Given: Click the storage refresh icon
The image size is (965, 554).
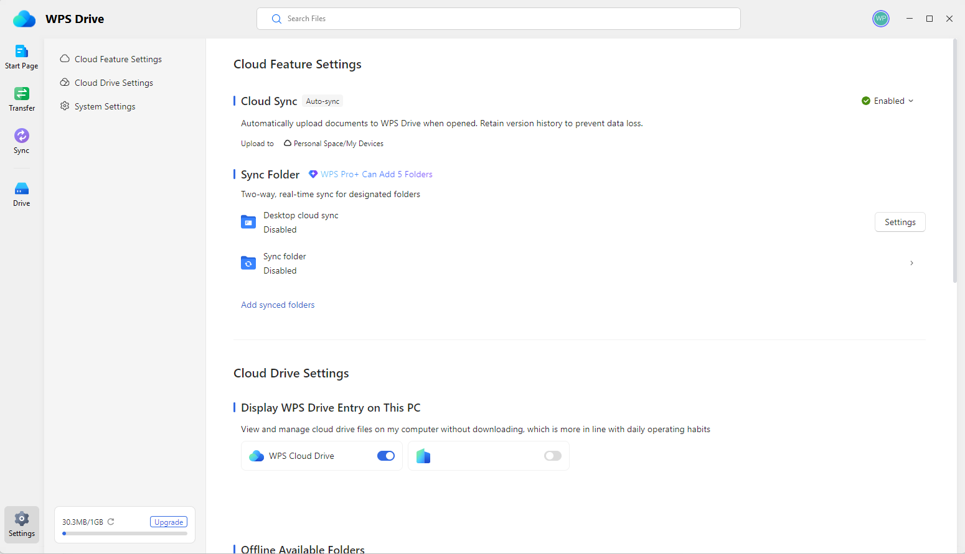Looking at the screenshot, I should tap(111, 522).
